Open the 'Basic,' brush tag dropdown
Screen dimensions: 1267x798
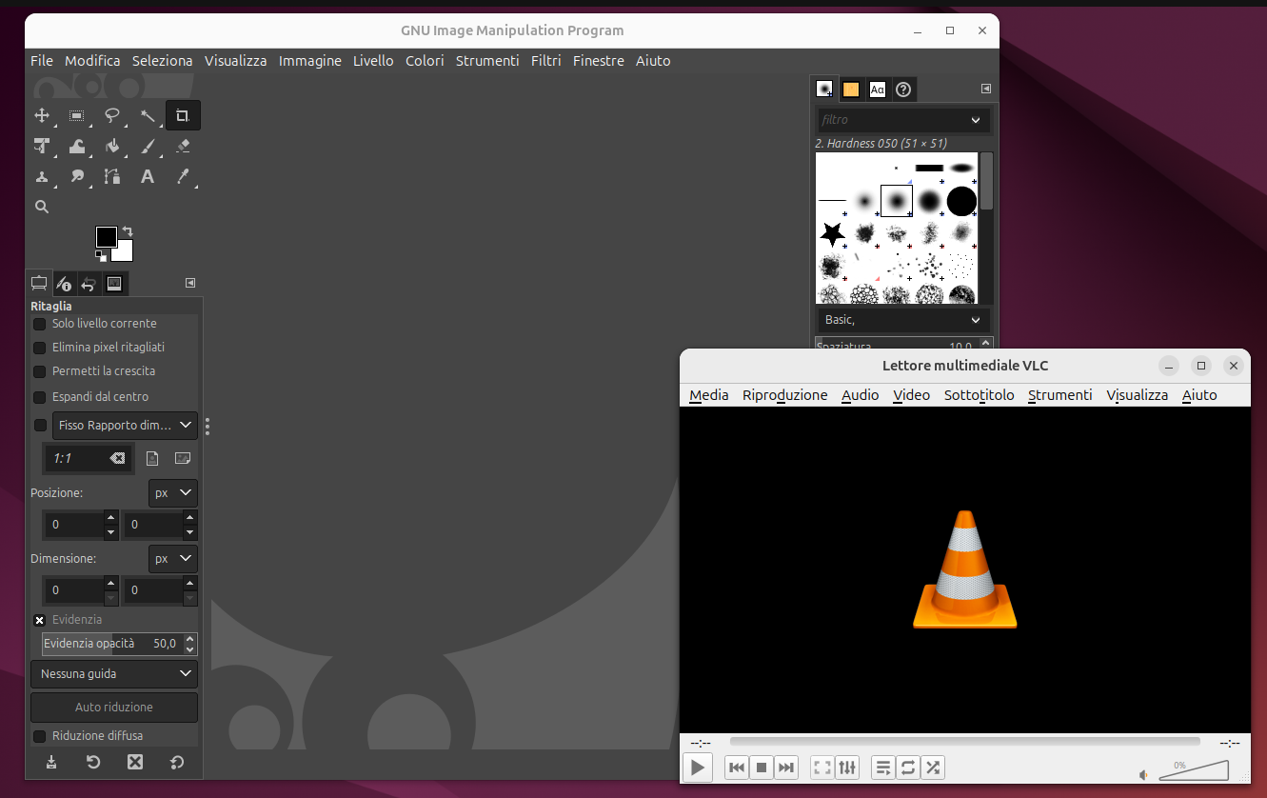(903, 320)
